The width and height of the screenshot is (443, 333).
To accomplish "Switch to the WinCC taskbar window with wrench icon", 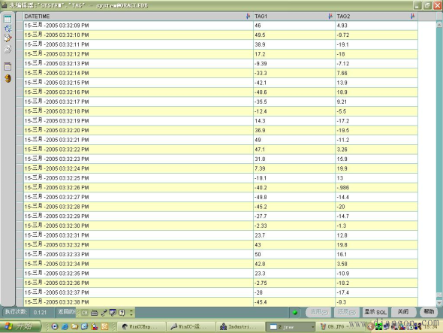I will (x=191, y=327).
